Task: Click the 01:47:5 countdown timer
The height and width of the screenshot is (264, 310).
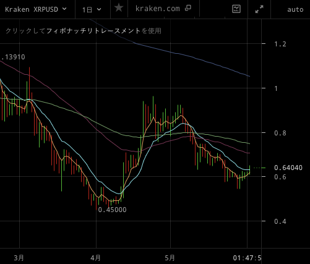Action: [247, 258]
